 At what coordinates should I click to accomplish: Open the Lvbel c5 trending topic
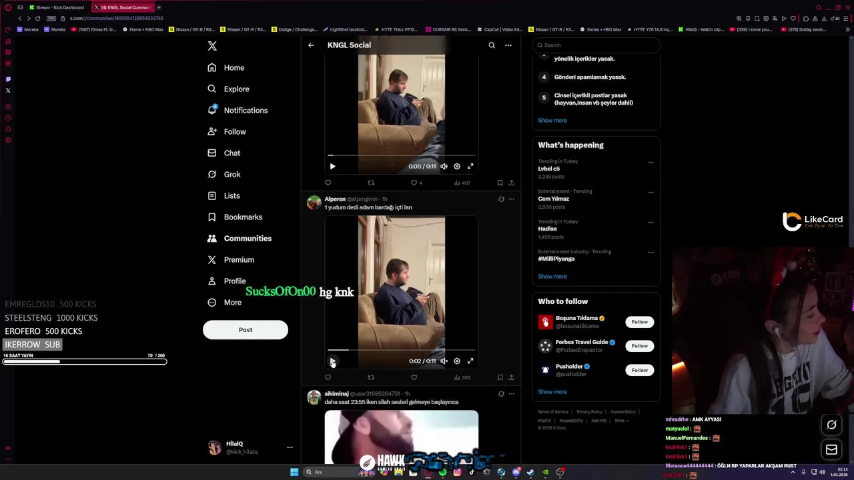(549, 169)
